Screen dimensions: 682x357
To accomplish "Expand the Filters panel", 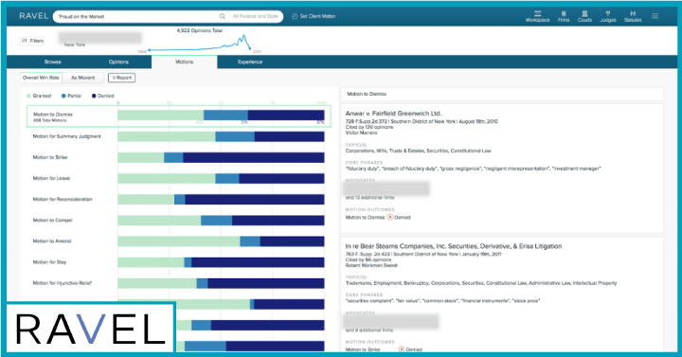I will (x=32, y=41).
